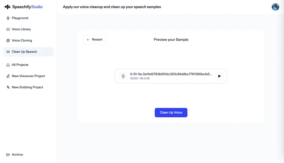Open the Playground menu item
Viewport: 284px width, 163px height.
pyautogui.click(x=20, y=18)
